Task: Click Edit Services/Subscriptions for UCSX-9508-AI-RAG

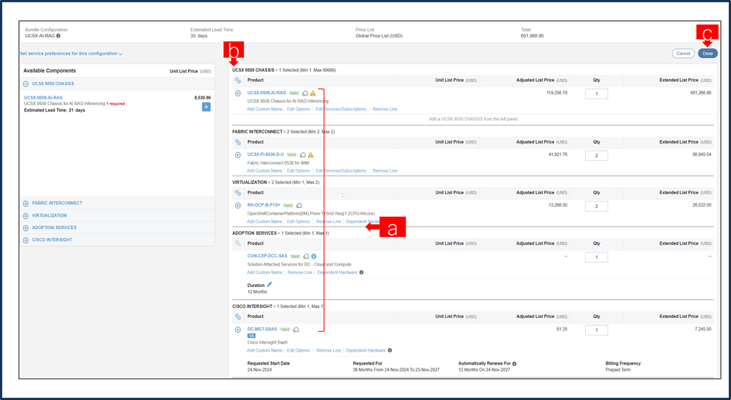Action: [x=340, y=109]
